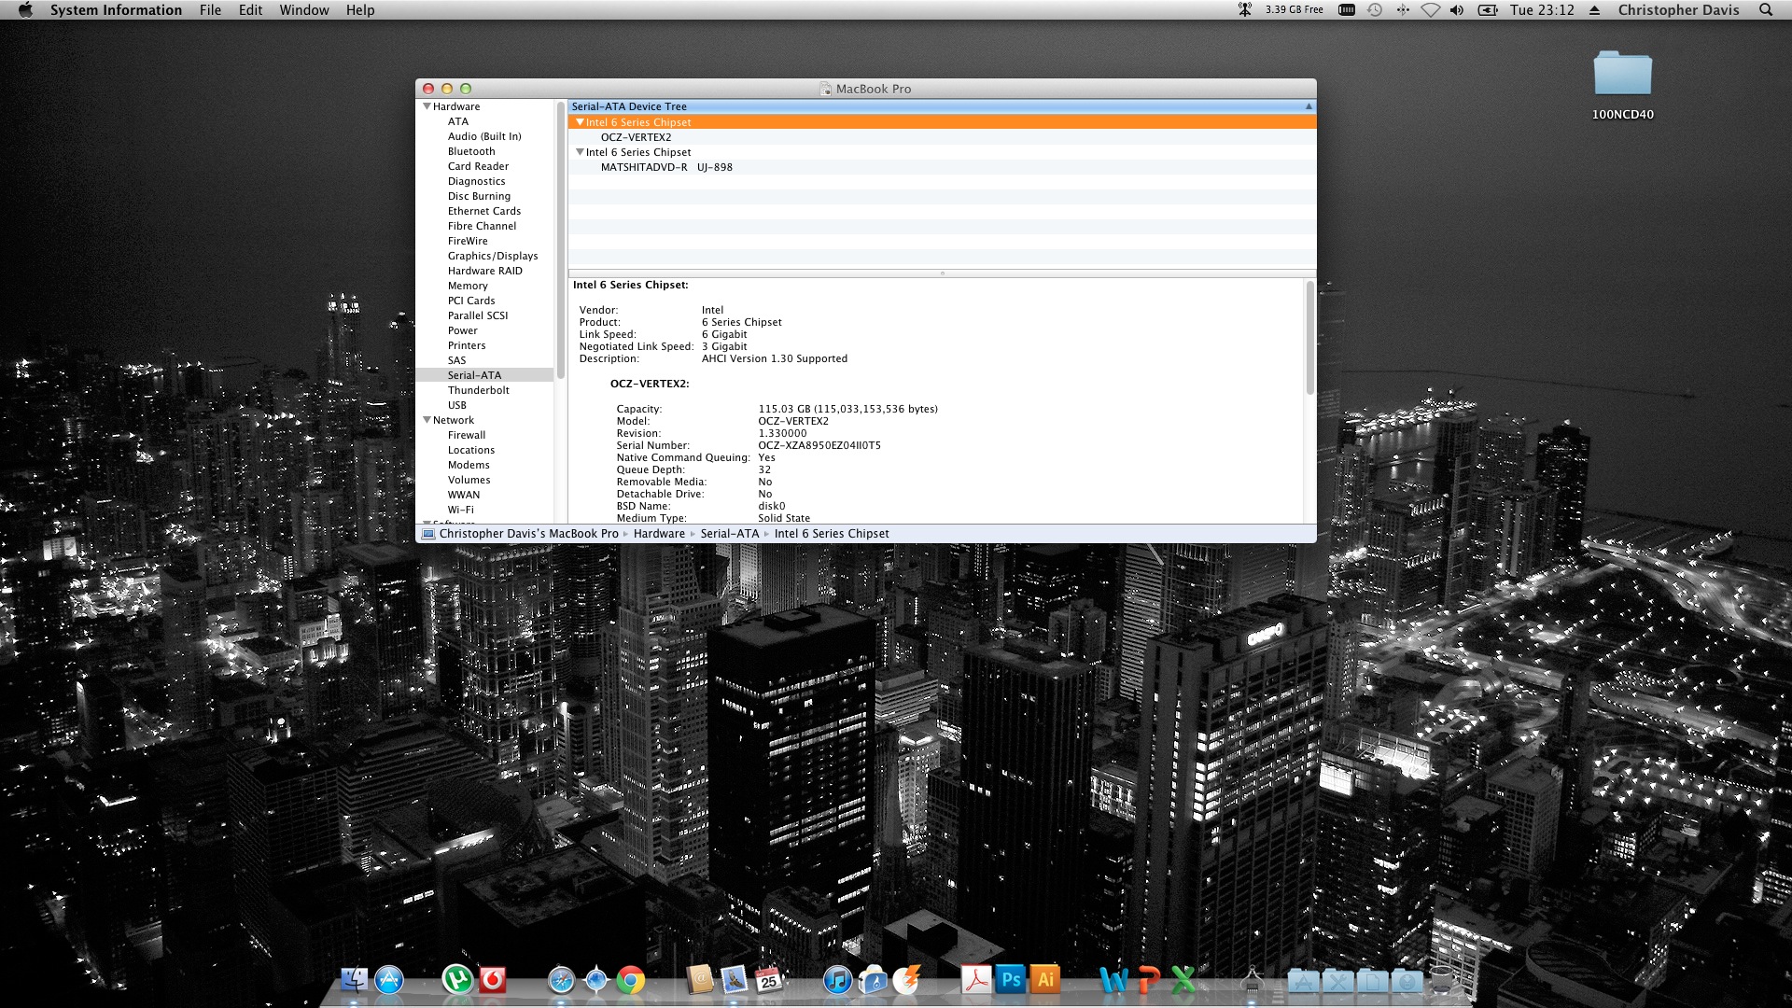
Task: Open the Mail stamp dock icon
Action: coord(734,979)
